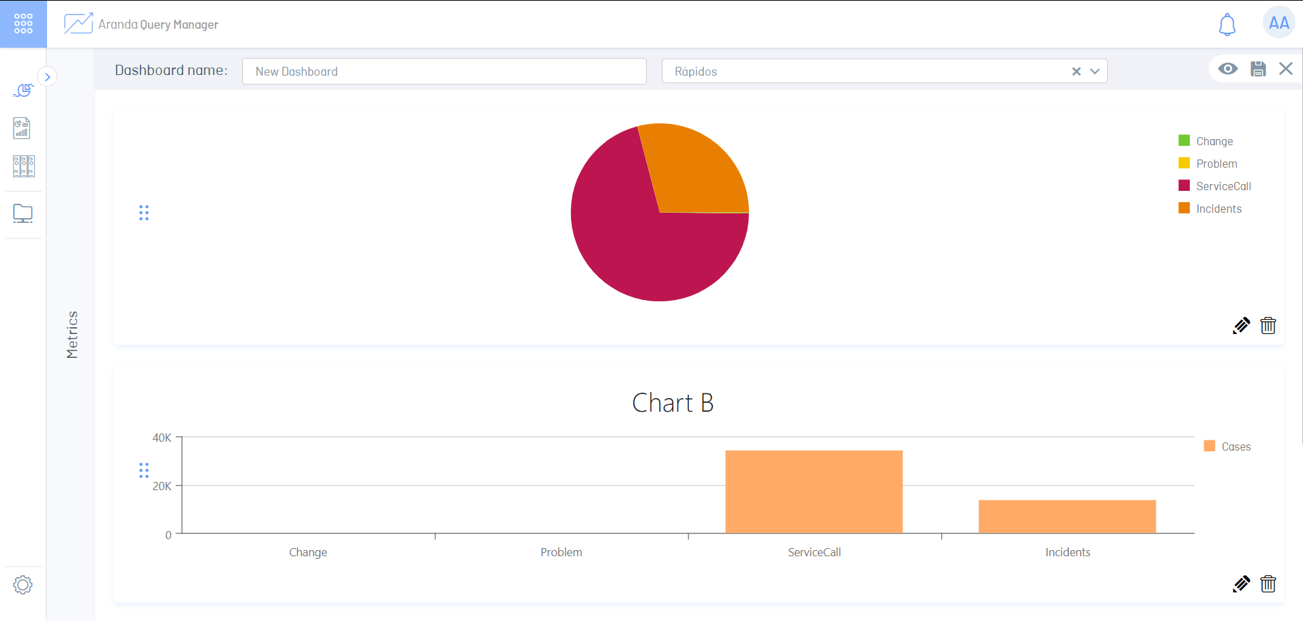This screenshot has height=621, width=1303.
Task: Click the notifications bell icon
Action: (x=1227, y=25)
